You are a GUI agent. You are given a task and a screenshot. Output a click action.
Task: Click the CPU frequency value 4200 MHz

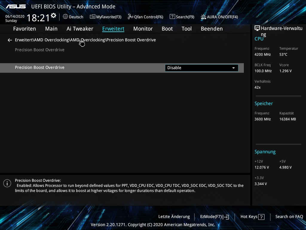click(x=263, y=55)
